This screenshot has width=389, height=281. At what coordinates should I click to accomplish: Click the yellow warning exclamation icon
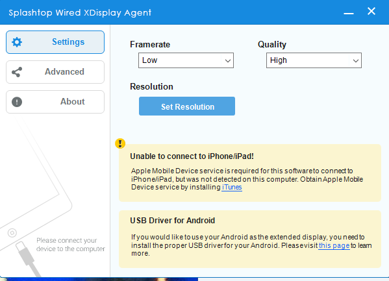coord(120,143)
